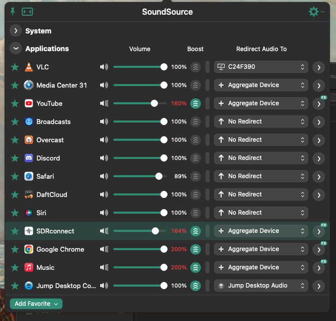Image resolution: width=336 pixels, height=321 pixels.
Task: Mute Media Center 31 audio
Action: coord(104,85)
